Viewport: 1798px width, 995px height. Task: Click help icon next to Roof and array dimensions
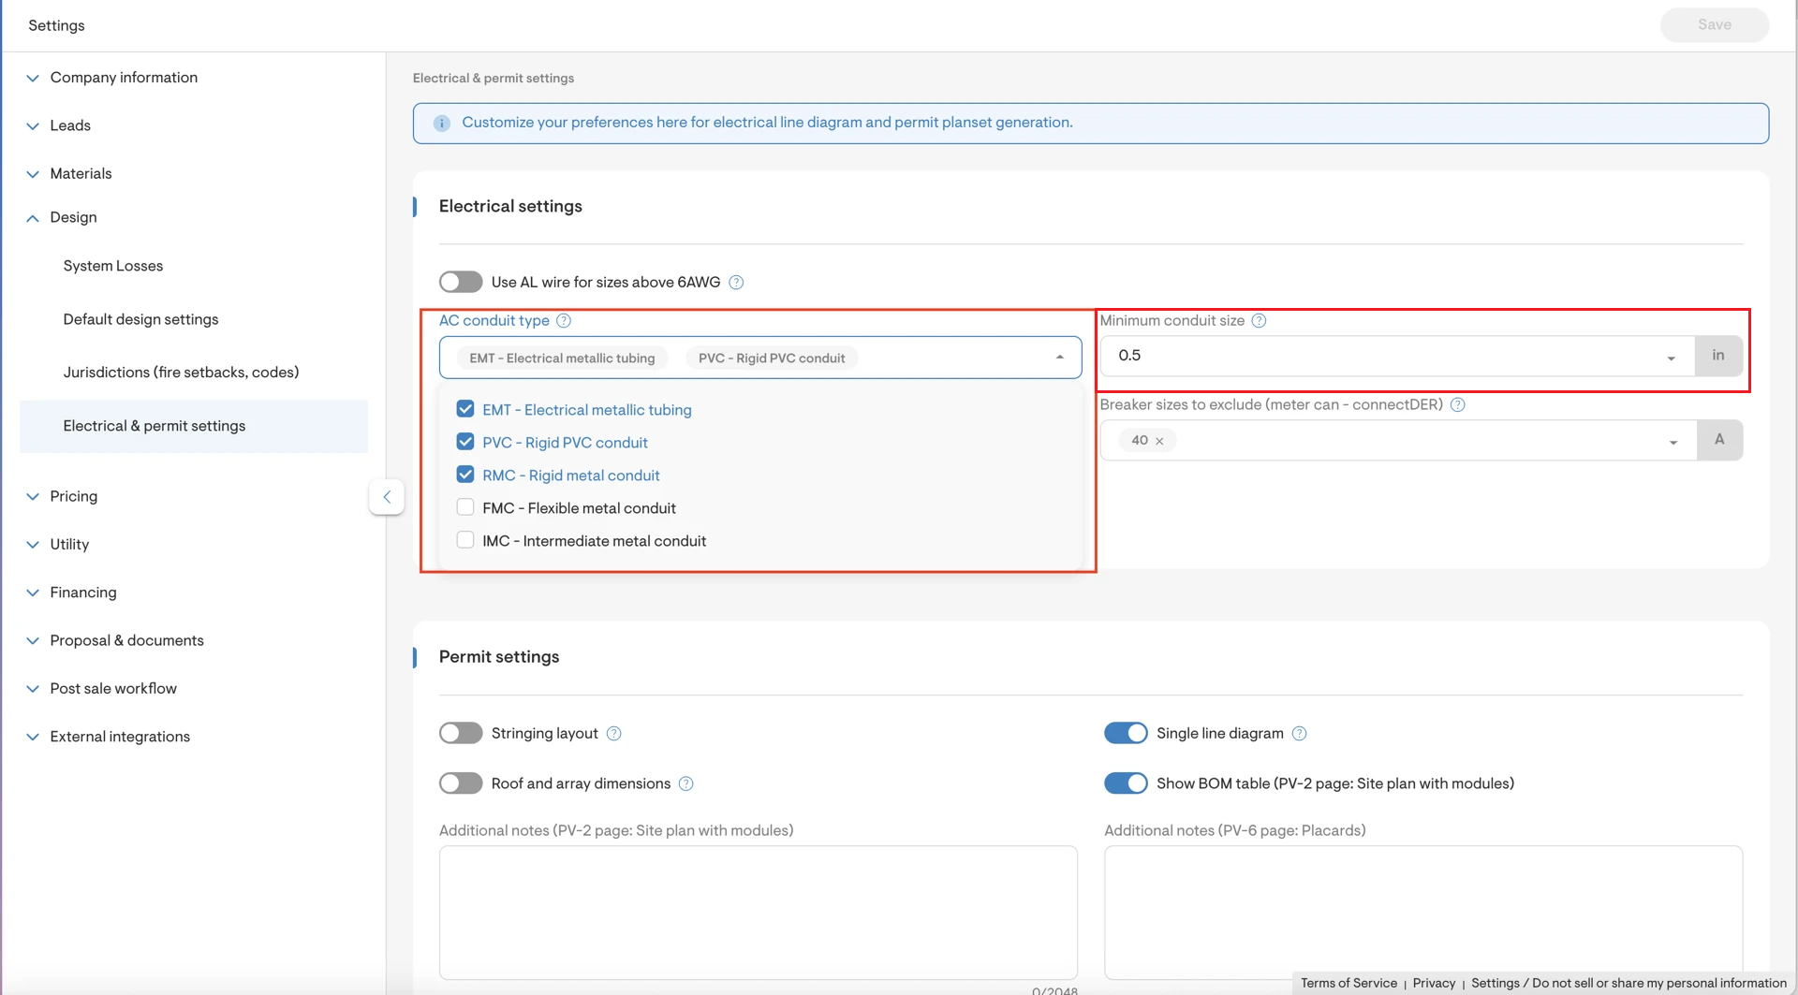685,784
